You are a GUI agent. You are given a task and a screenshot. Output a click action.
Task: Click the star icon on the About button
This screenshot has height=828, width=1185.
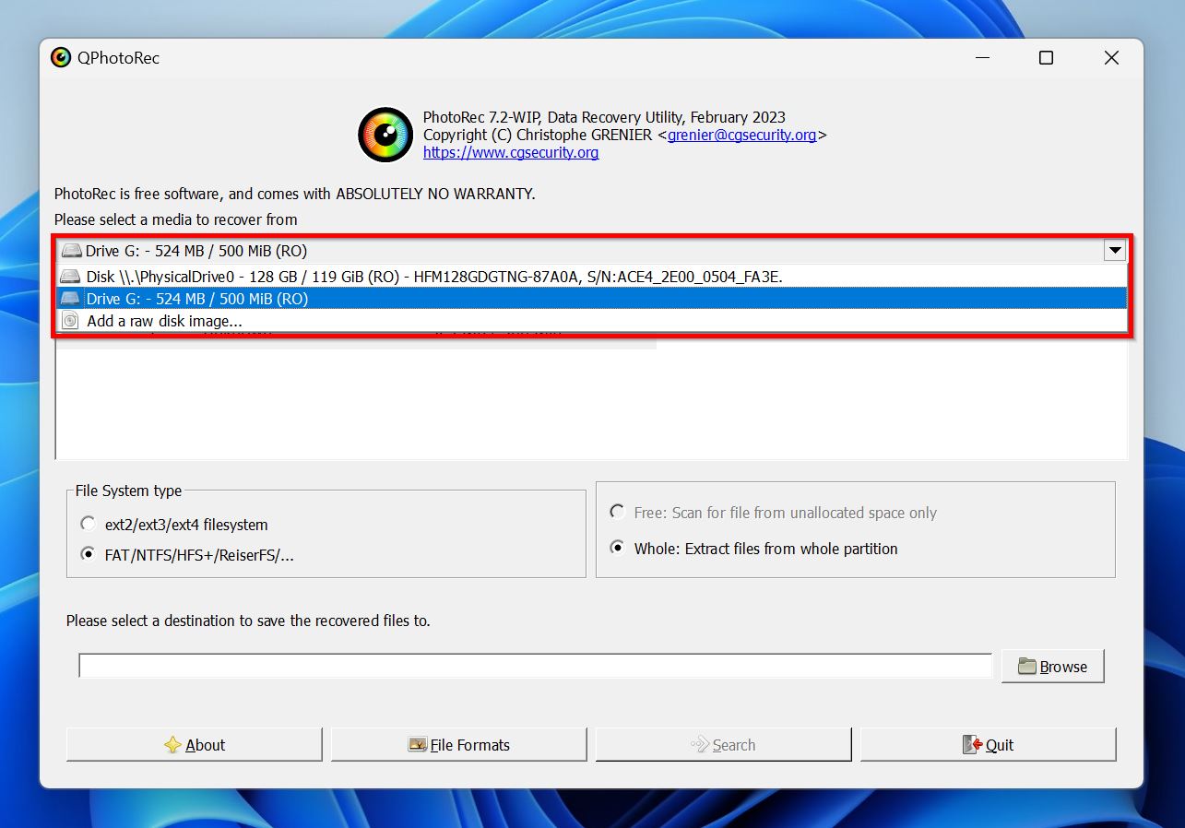pyautogui.click(x=174, y=744)
